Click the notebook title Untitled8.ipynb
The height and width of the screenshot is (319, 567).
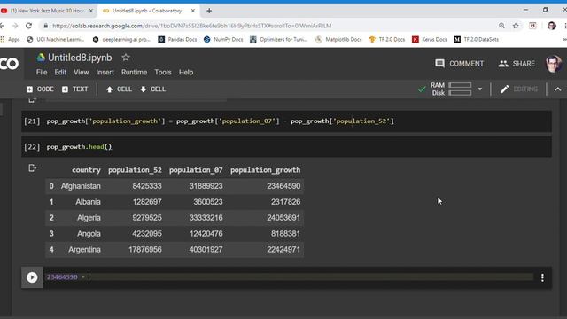click(80, 58)
